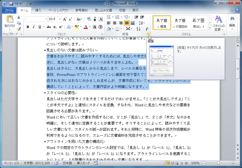Open the sort dialog from the Paragraph group
Image resolution: width=242 pixels, height=168 pixels.
click(139, 29)
